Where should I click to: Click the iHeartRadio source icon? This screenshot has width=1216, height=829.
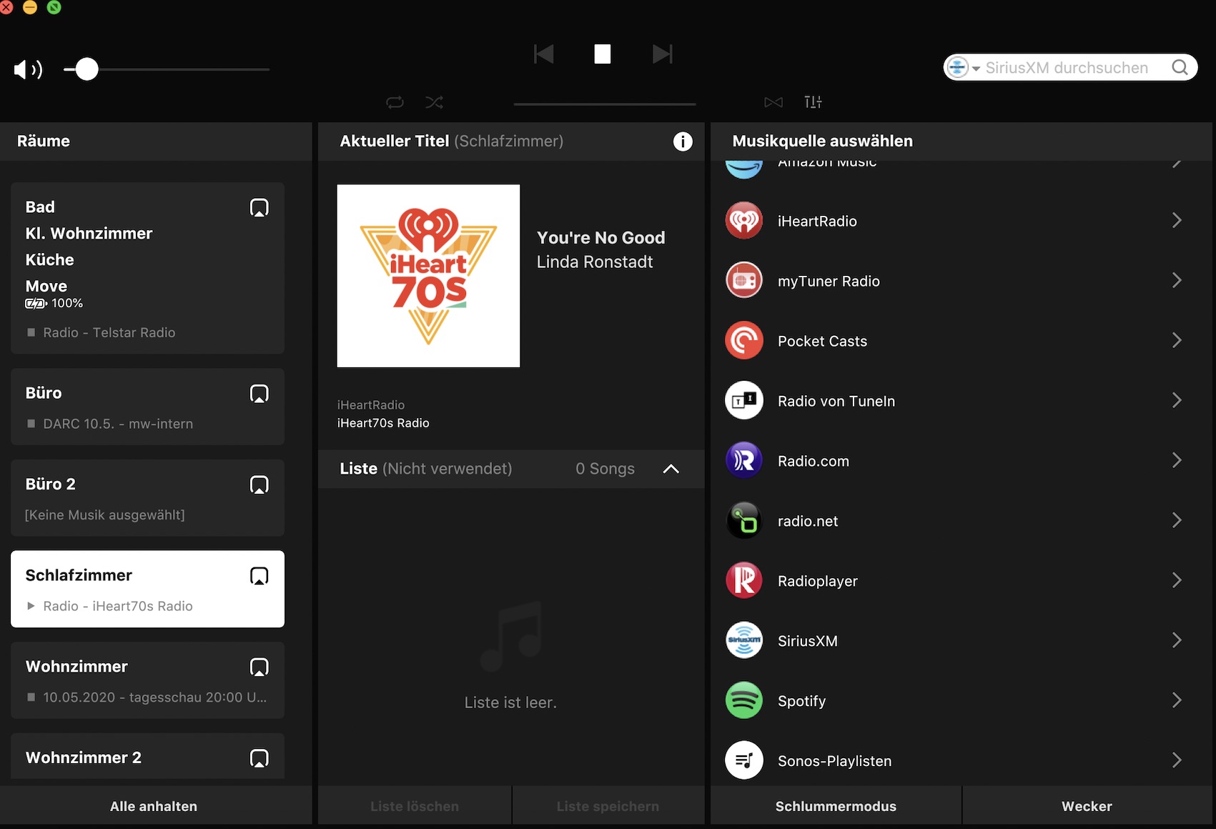[x=744, y=221]
